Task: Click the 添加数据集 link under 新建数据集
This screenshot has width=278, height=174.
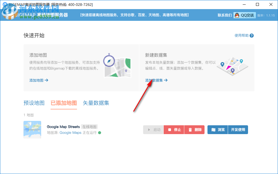Action: pos(156,80)
